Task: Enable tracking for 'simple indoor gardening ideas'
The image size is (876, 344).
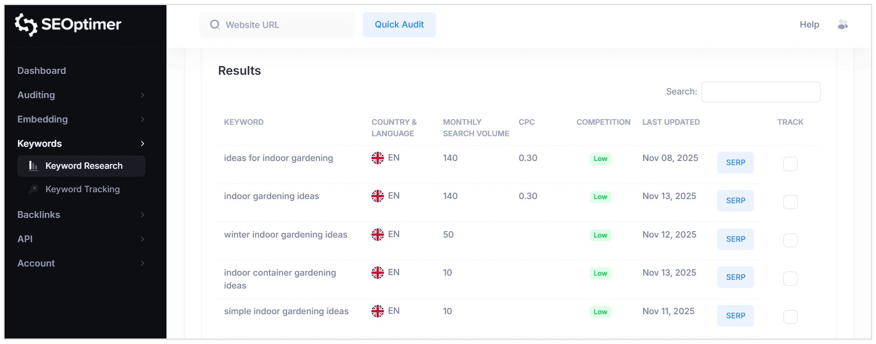Action: (790, 316)
